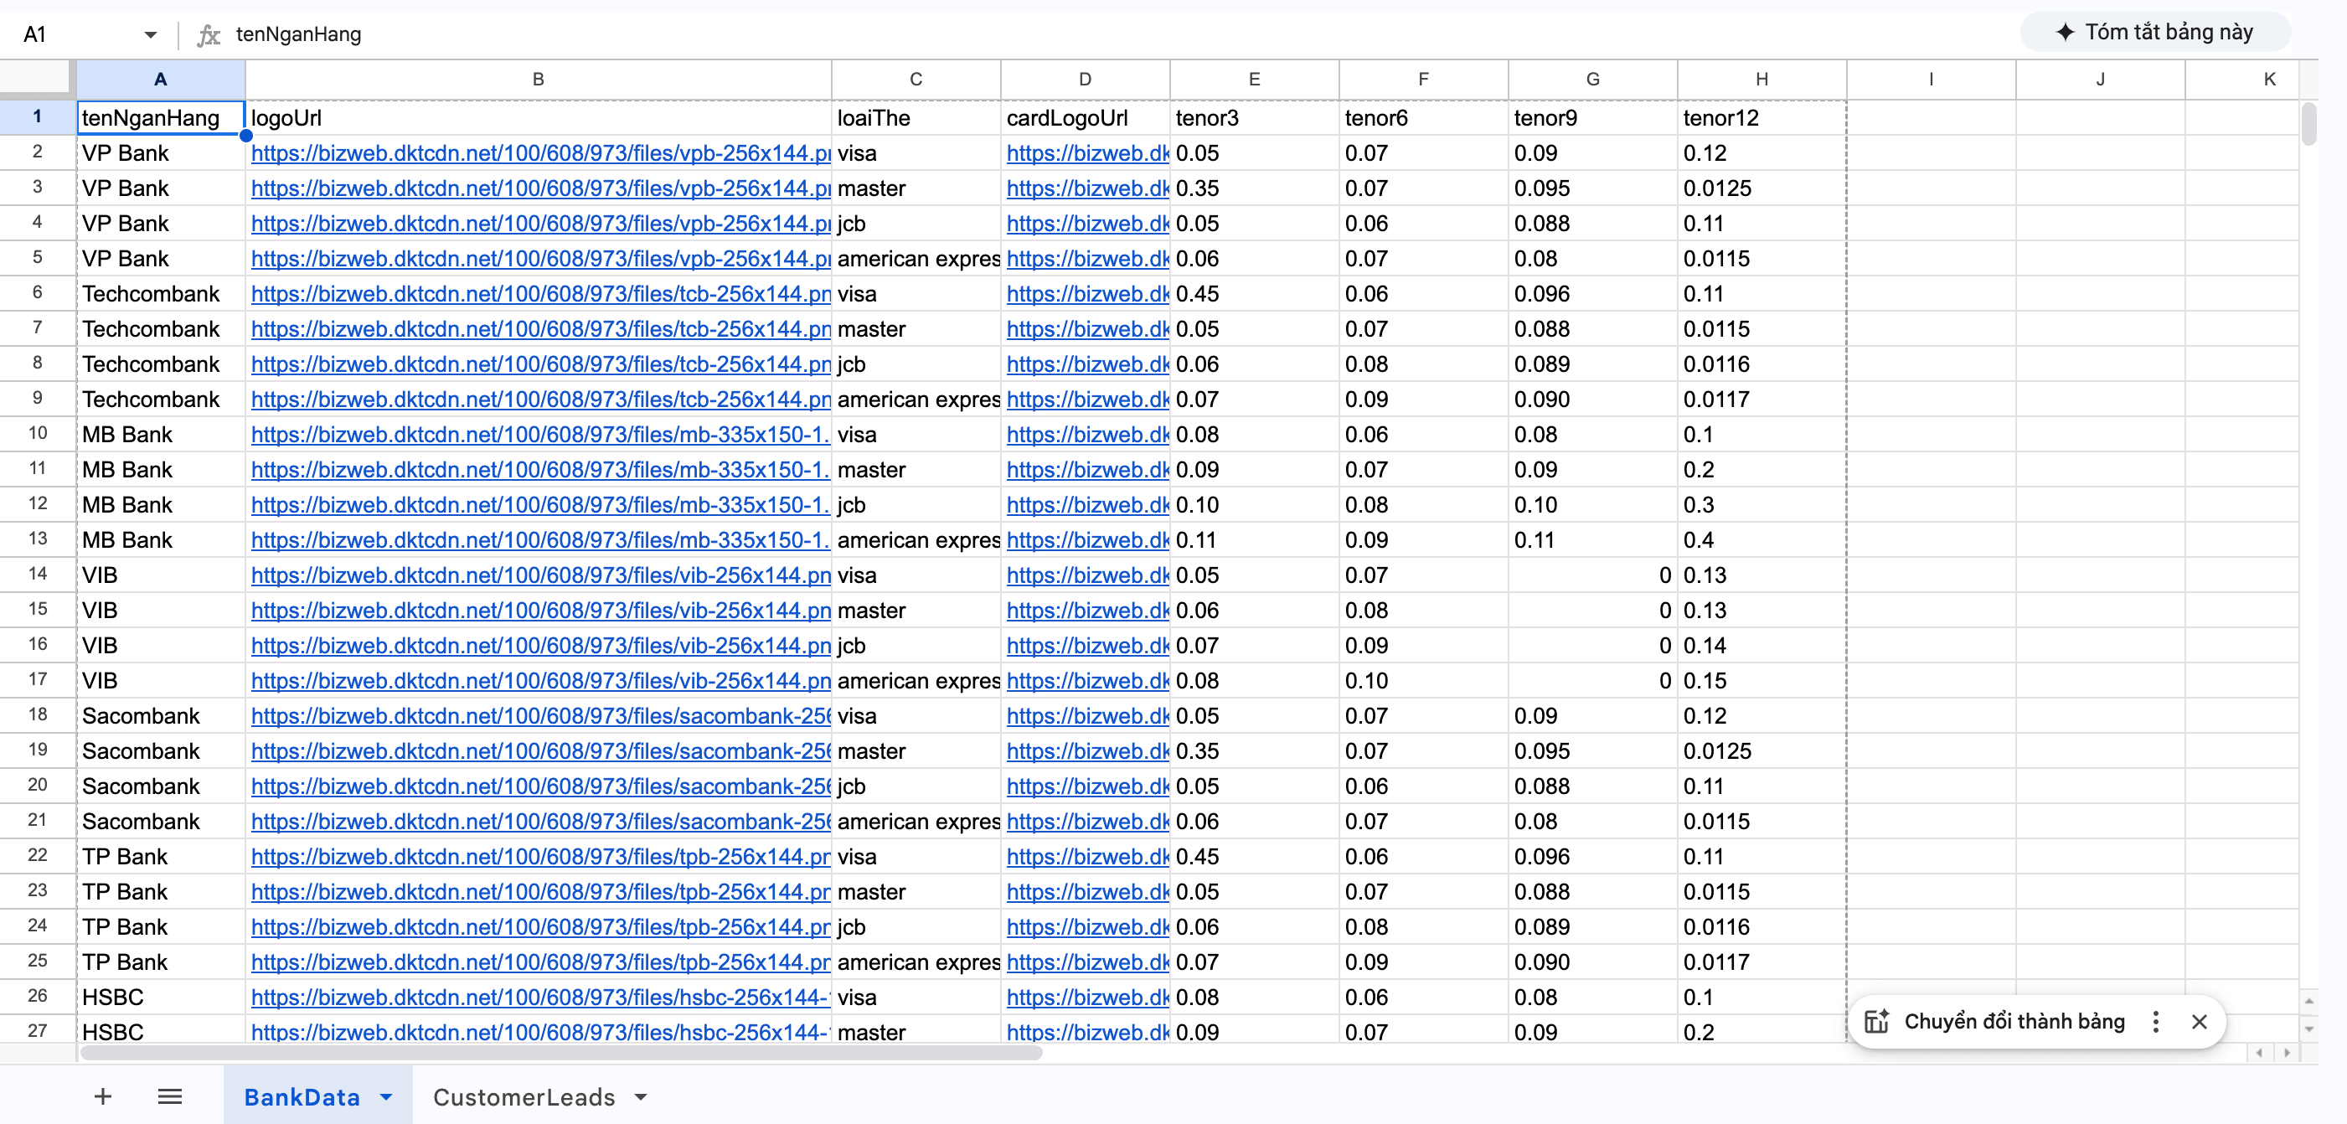2347x1124 pixels.
Task: Open the vib logo link in row 14
Action: [x=540, y=575]
